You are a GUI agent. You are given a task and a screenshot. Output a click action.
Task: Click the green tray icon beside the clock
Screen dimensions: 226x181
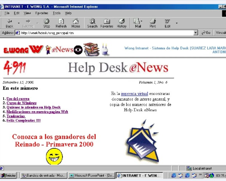point(211,176)
